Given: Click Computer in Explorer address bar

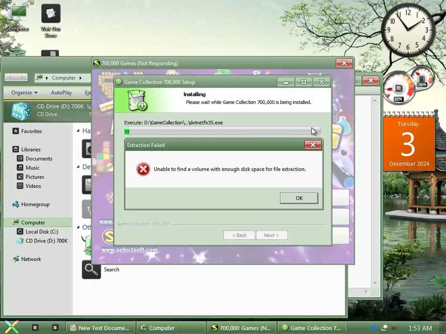Looking at the screenshot, I should click(x=64, y=78).
